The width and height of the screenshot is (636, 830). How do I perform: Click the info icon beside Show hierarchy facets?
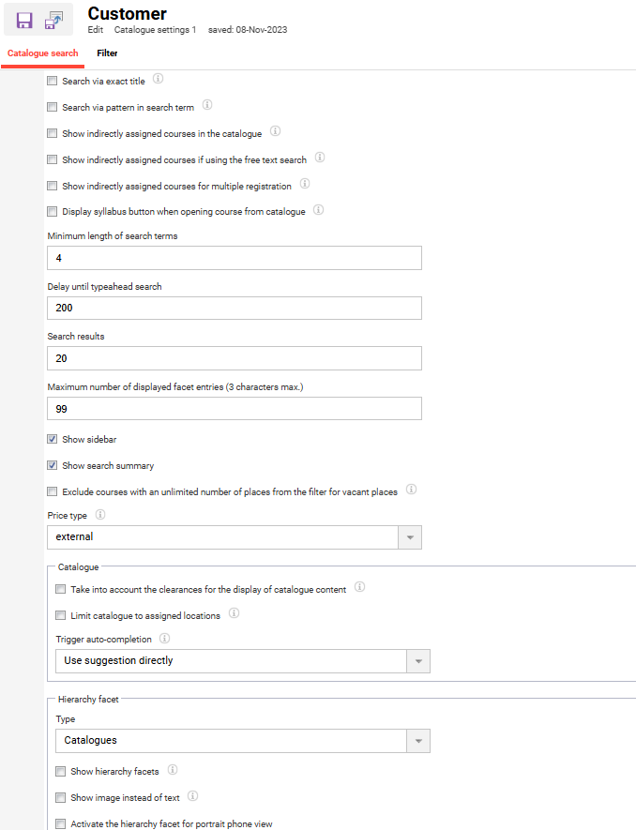tap(172, 770)
